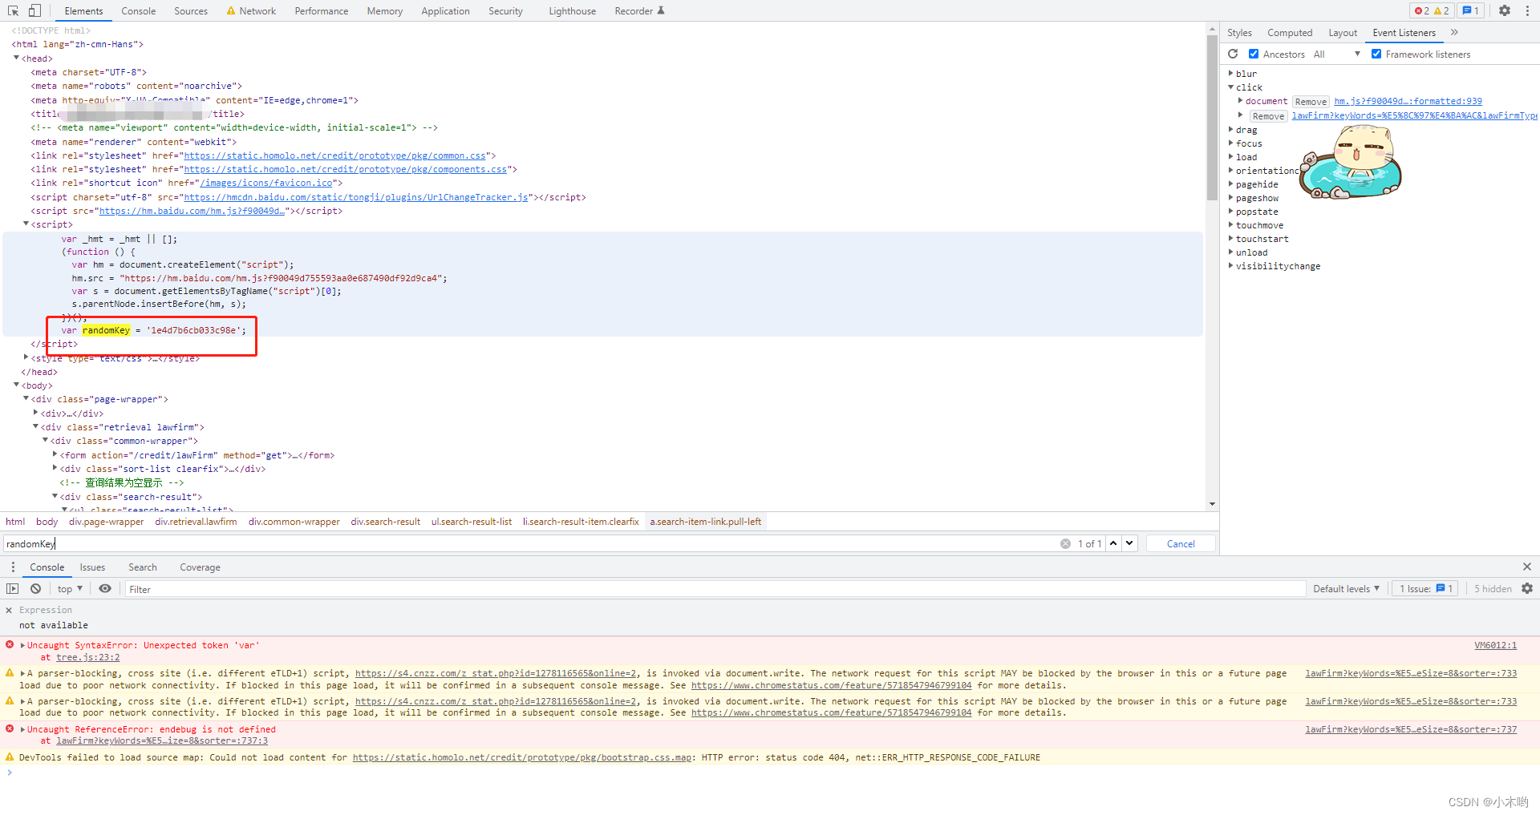Image resolution: width=1540 pixels, height=815 pixels.
Task: Expand the document click listener entry
Action: [1241, 101]
